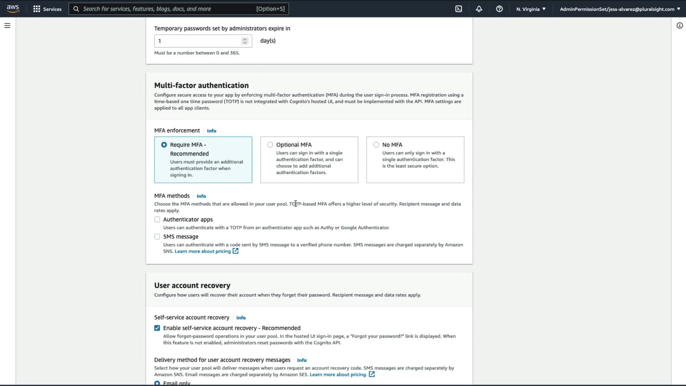686x386 pixels.
Task: Open the AdminPermissionSet account dropdown
Action: [620, 9]
